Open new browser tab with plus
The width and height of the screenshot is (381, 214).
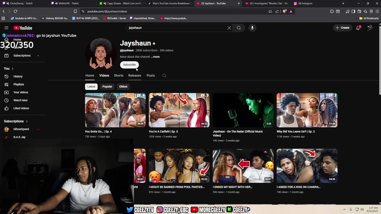[x=343, y=3]
